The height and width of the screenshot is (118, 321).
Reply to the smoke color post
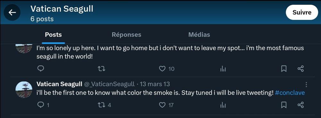click(x=41, y=105)
